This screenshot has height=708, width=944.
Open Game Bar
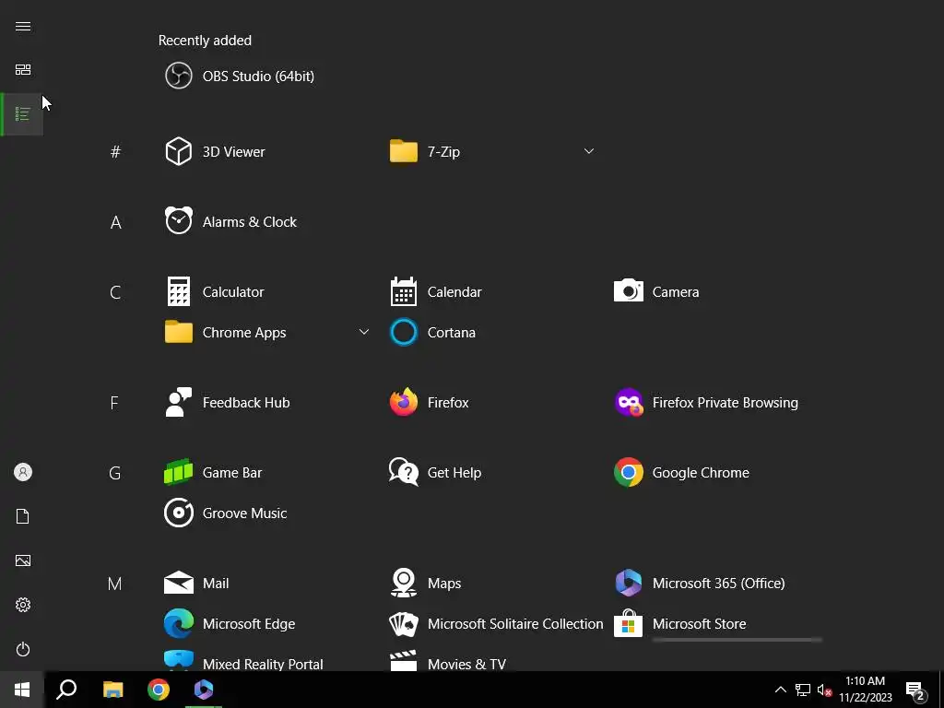(x=213, y=473)
